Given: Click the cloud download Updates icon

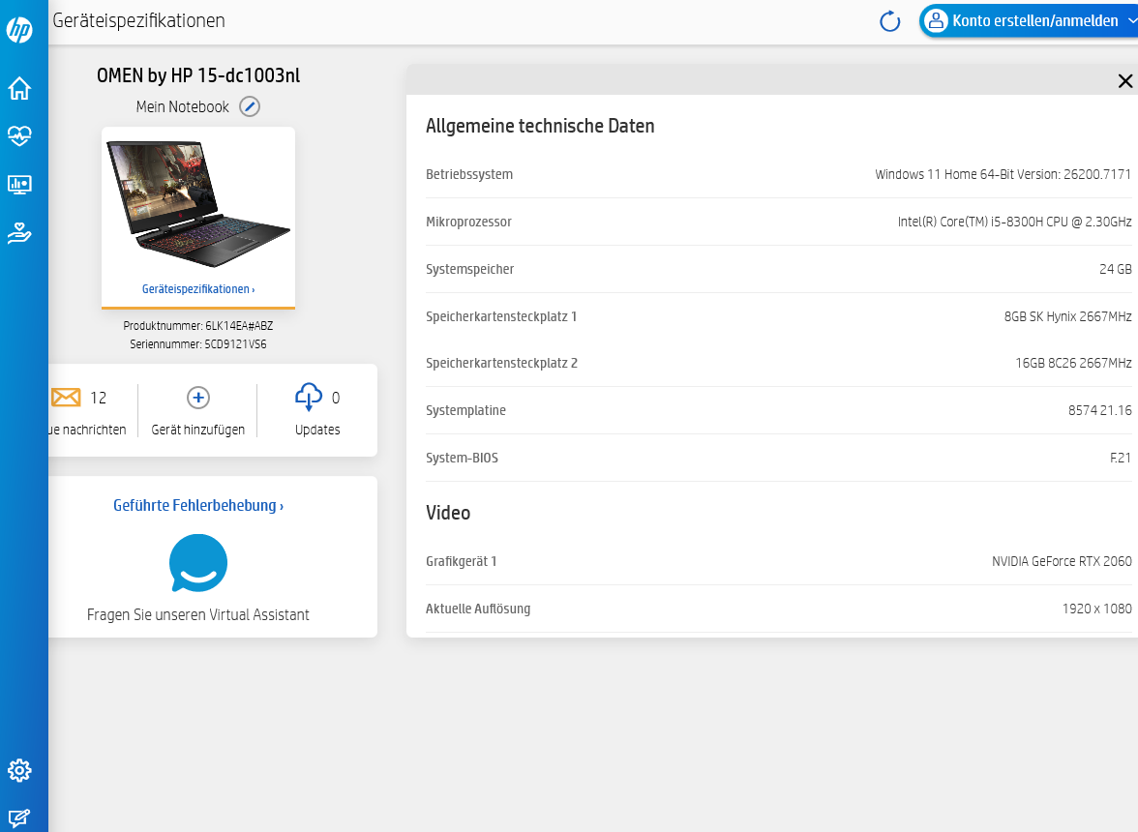Looking at the screenshot, I should click(x=309, y=397).
